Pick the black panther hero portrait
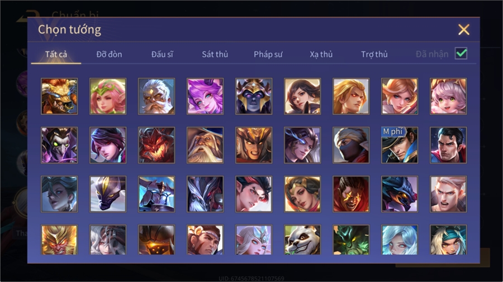 coord(108,194)
